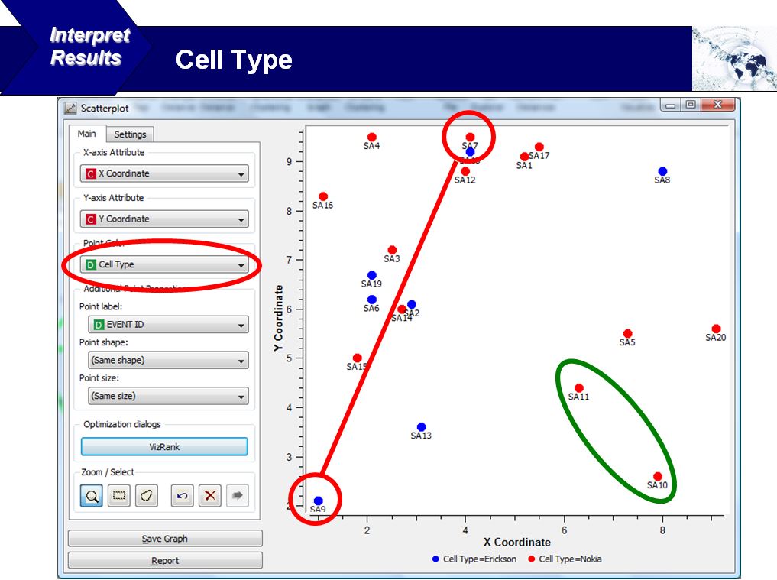Image resolution: width=777 pixels, height=580 pixels.
Task: Choose the polygon selection tool
Action: [147, 495]
